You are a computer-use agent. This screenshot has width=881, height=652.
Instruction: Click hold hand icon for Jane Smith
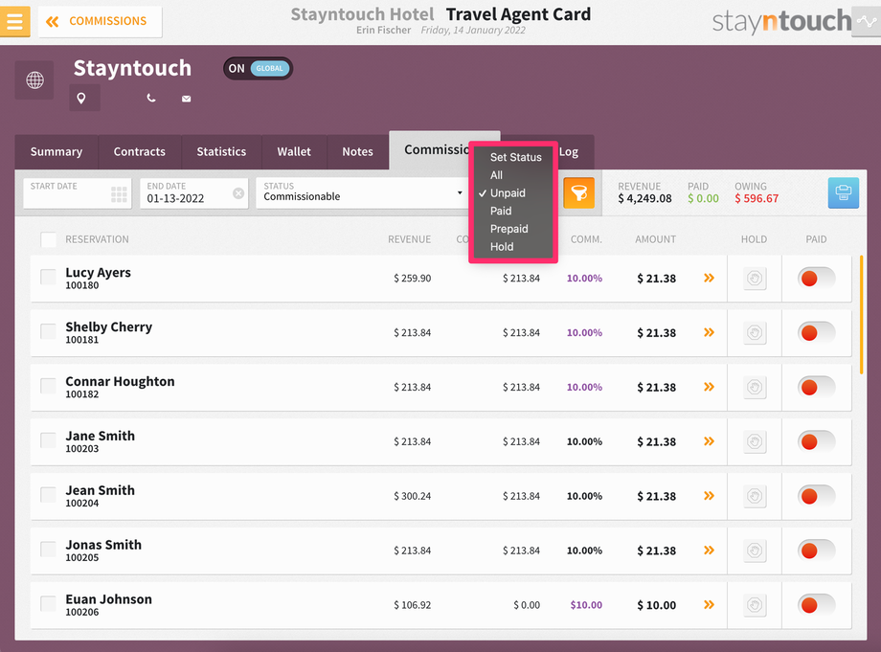tap(755, 442)
